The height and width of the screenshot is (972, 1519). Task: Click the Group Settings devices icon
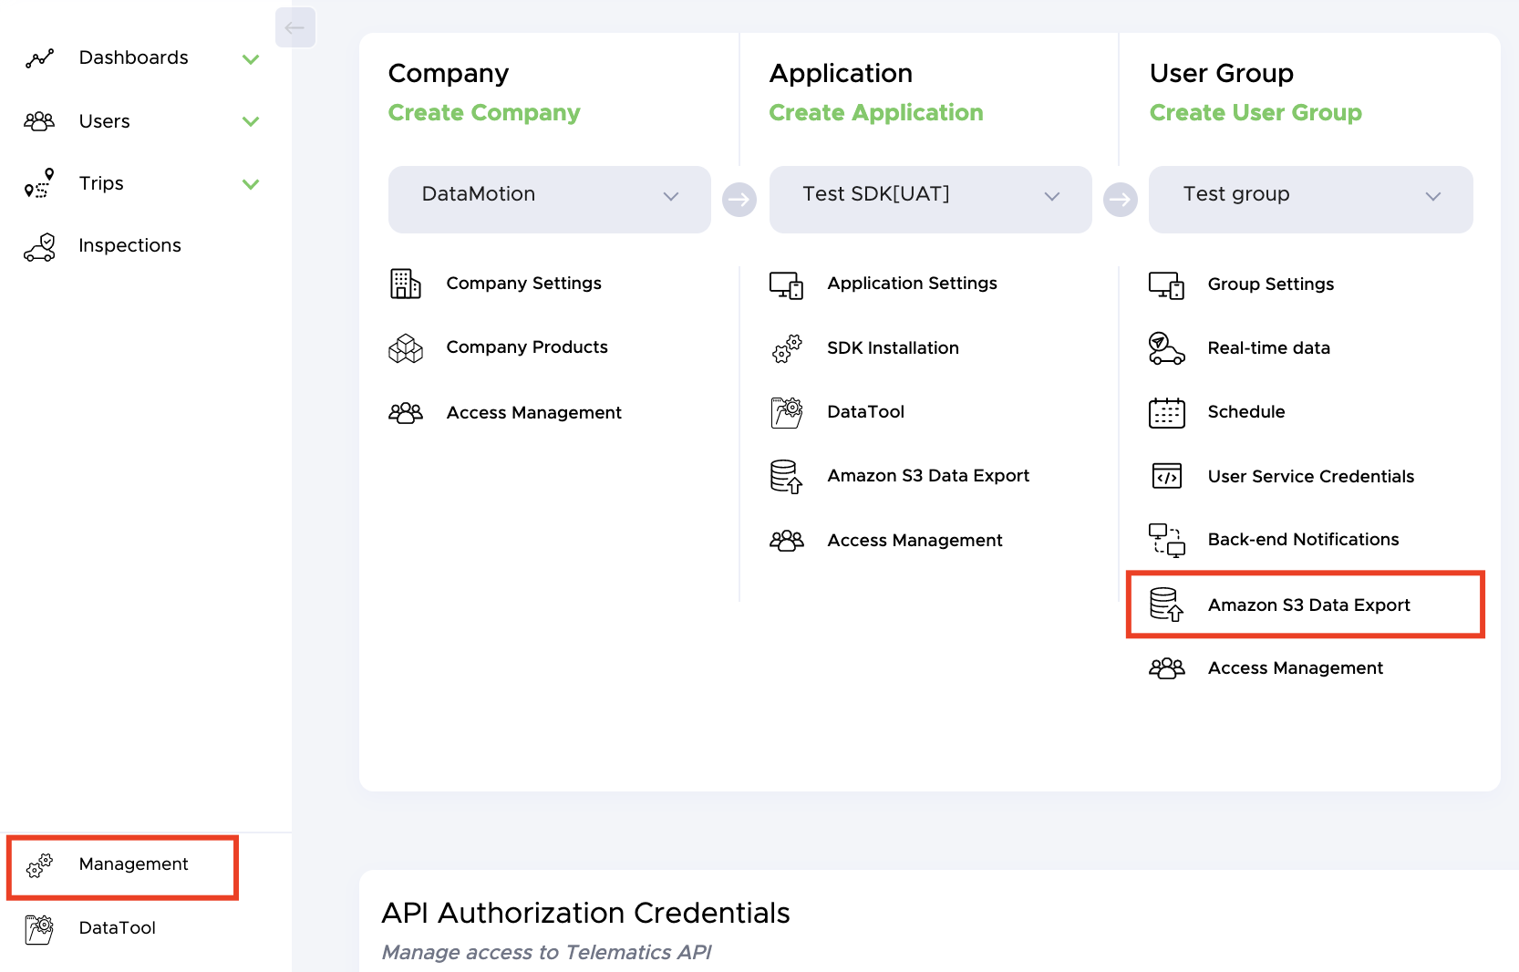tap(1166, 285)
